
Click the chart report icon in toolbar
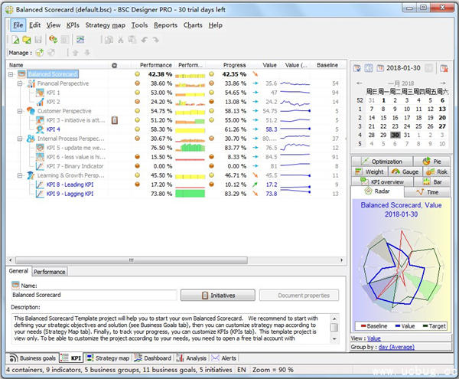tap(79, 39)
